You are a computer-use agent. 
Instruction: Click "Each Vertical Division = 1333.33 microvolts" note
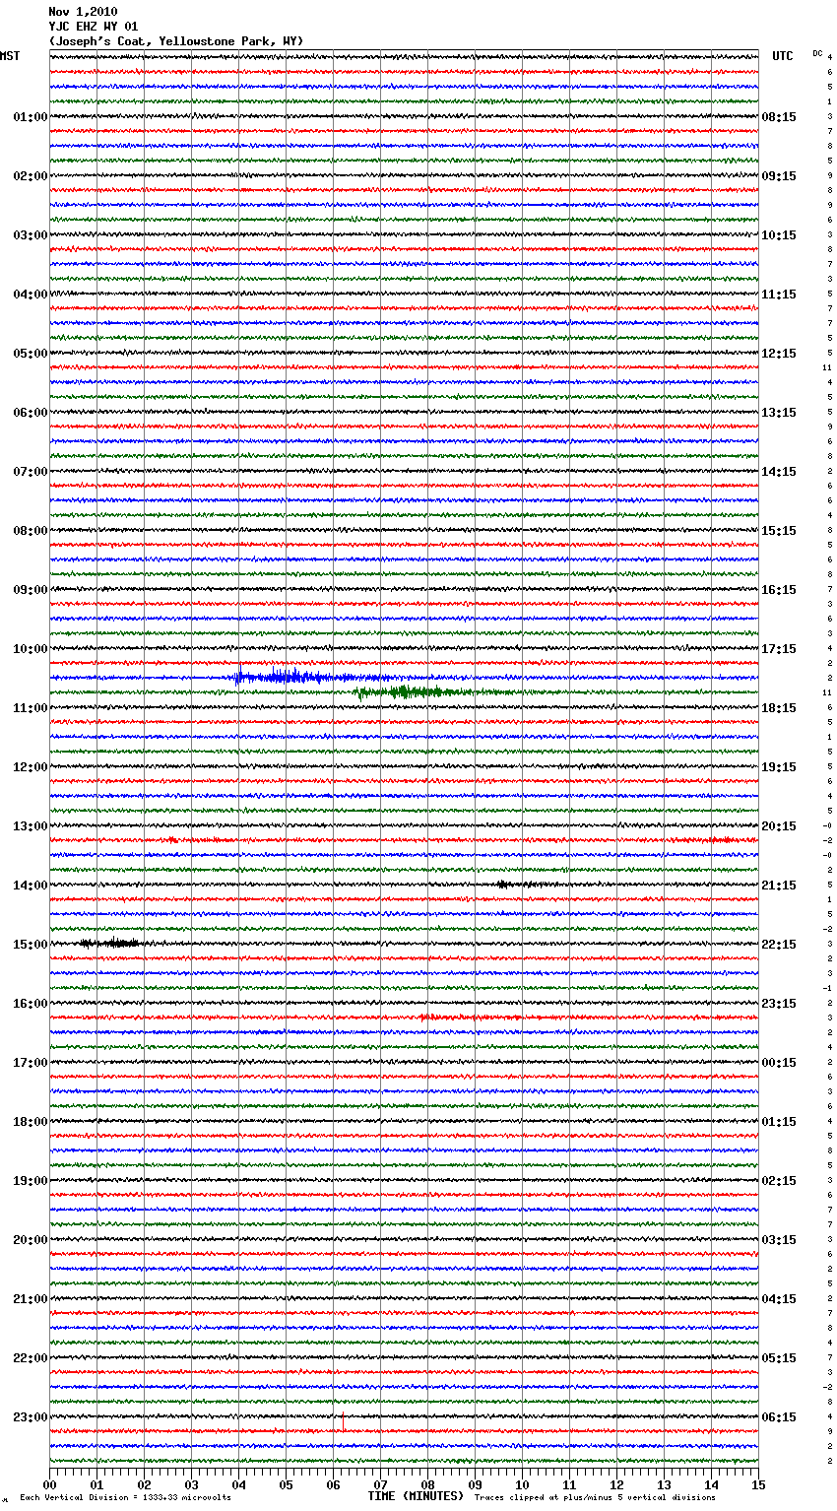(125, 1498)
